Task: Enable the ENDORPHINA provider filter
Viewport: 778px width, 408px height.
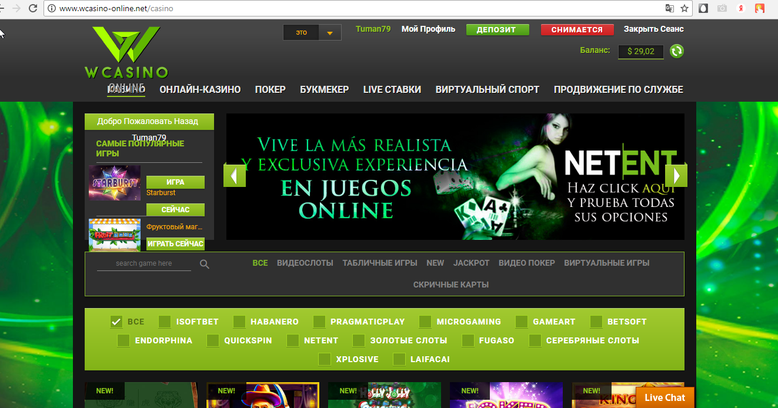Action: point(123,340)
